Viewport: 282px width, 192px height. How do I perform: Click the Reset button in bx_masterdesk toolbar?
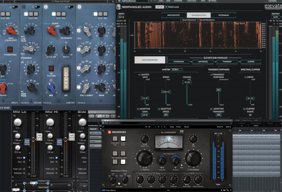(187, 127)
